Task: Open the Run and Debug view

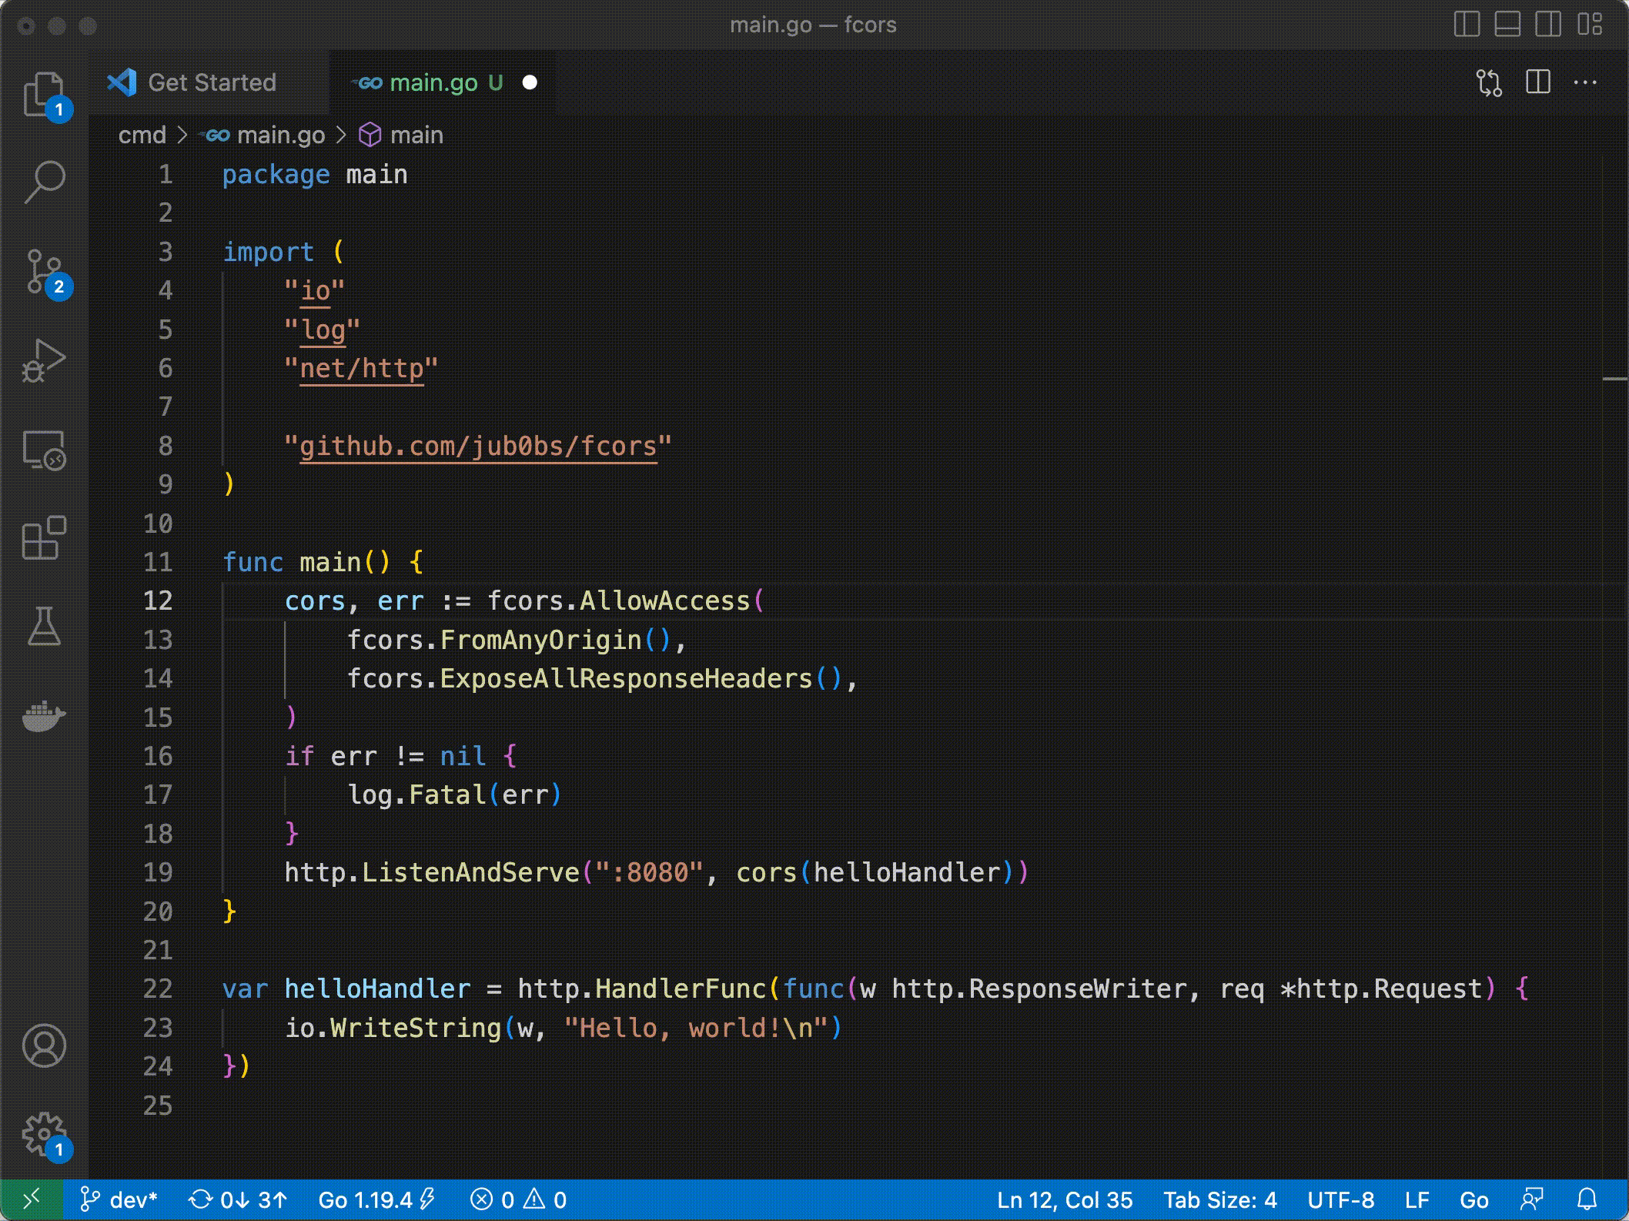Action: [44, 360]
